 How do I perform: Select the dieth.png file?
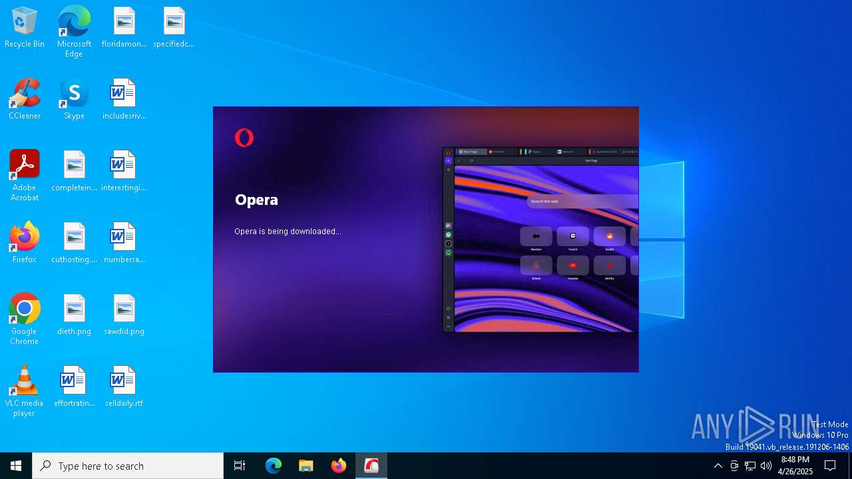tap(74, 315)
